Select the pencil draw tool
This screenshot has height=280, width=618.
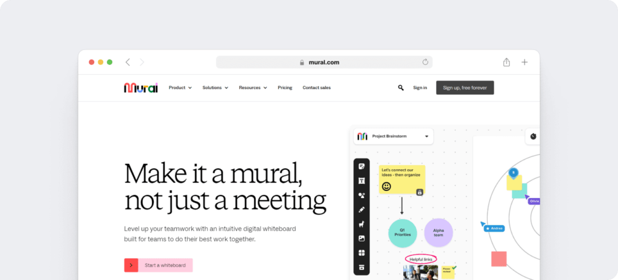coord(362,210)
